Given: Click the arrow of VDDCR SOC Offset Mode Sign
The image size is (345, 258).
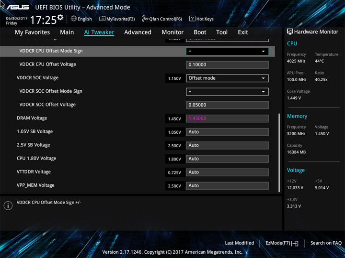Looking at the screenshot, I should point(263,92).
